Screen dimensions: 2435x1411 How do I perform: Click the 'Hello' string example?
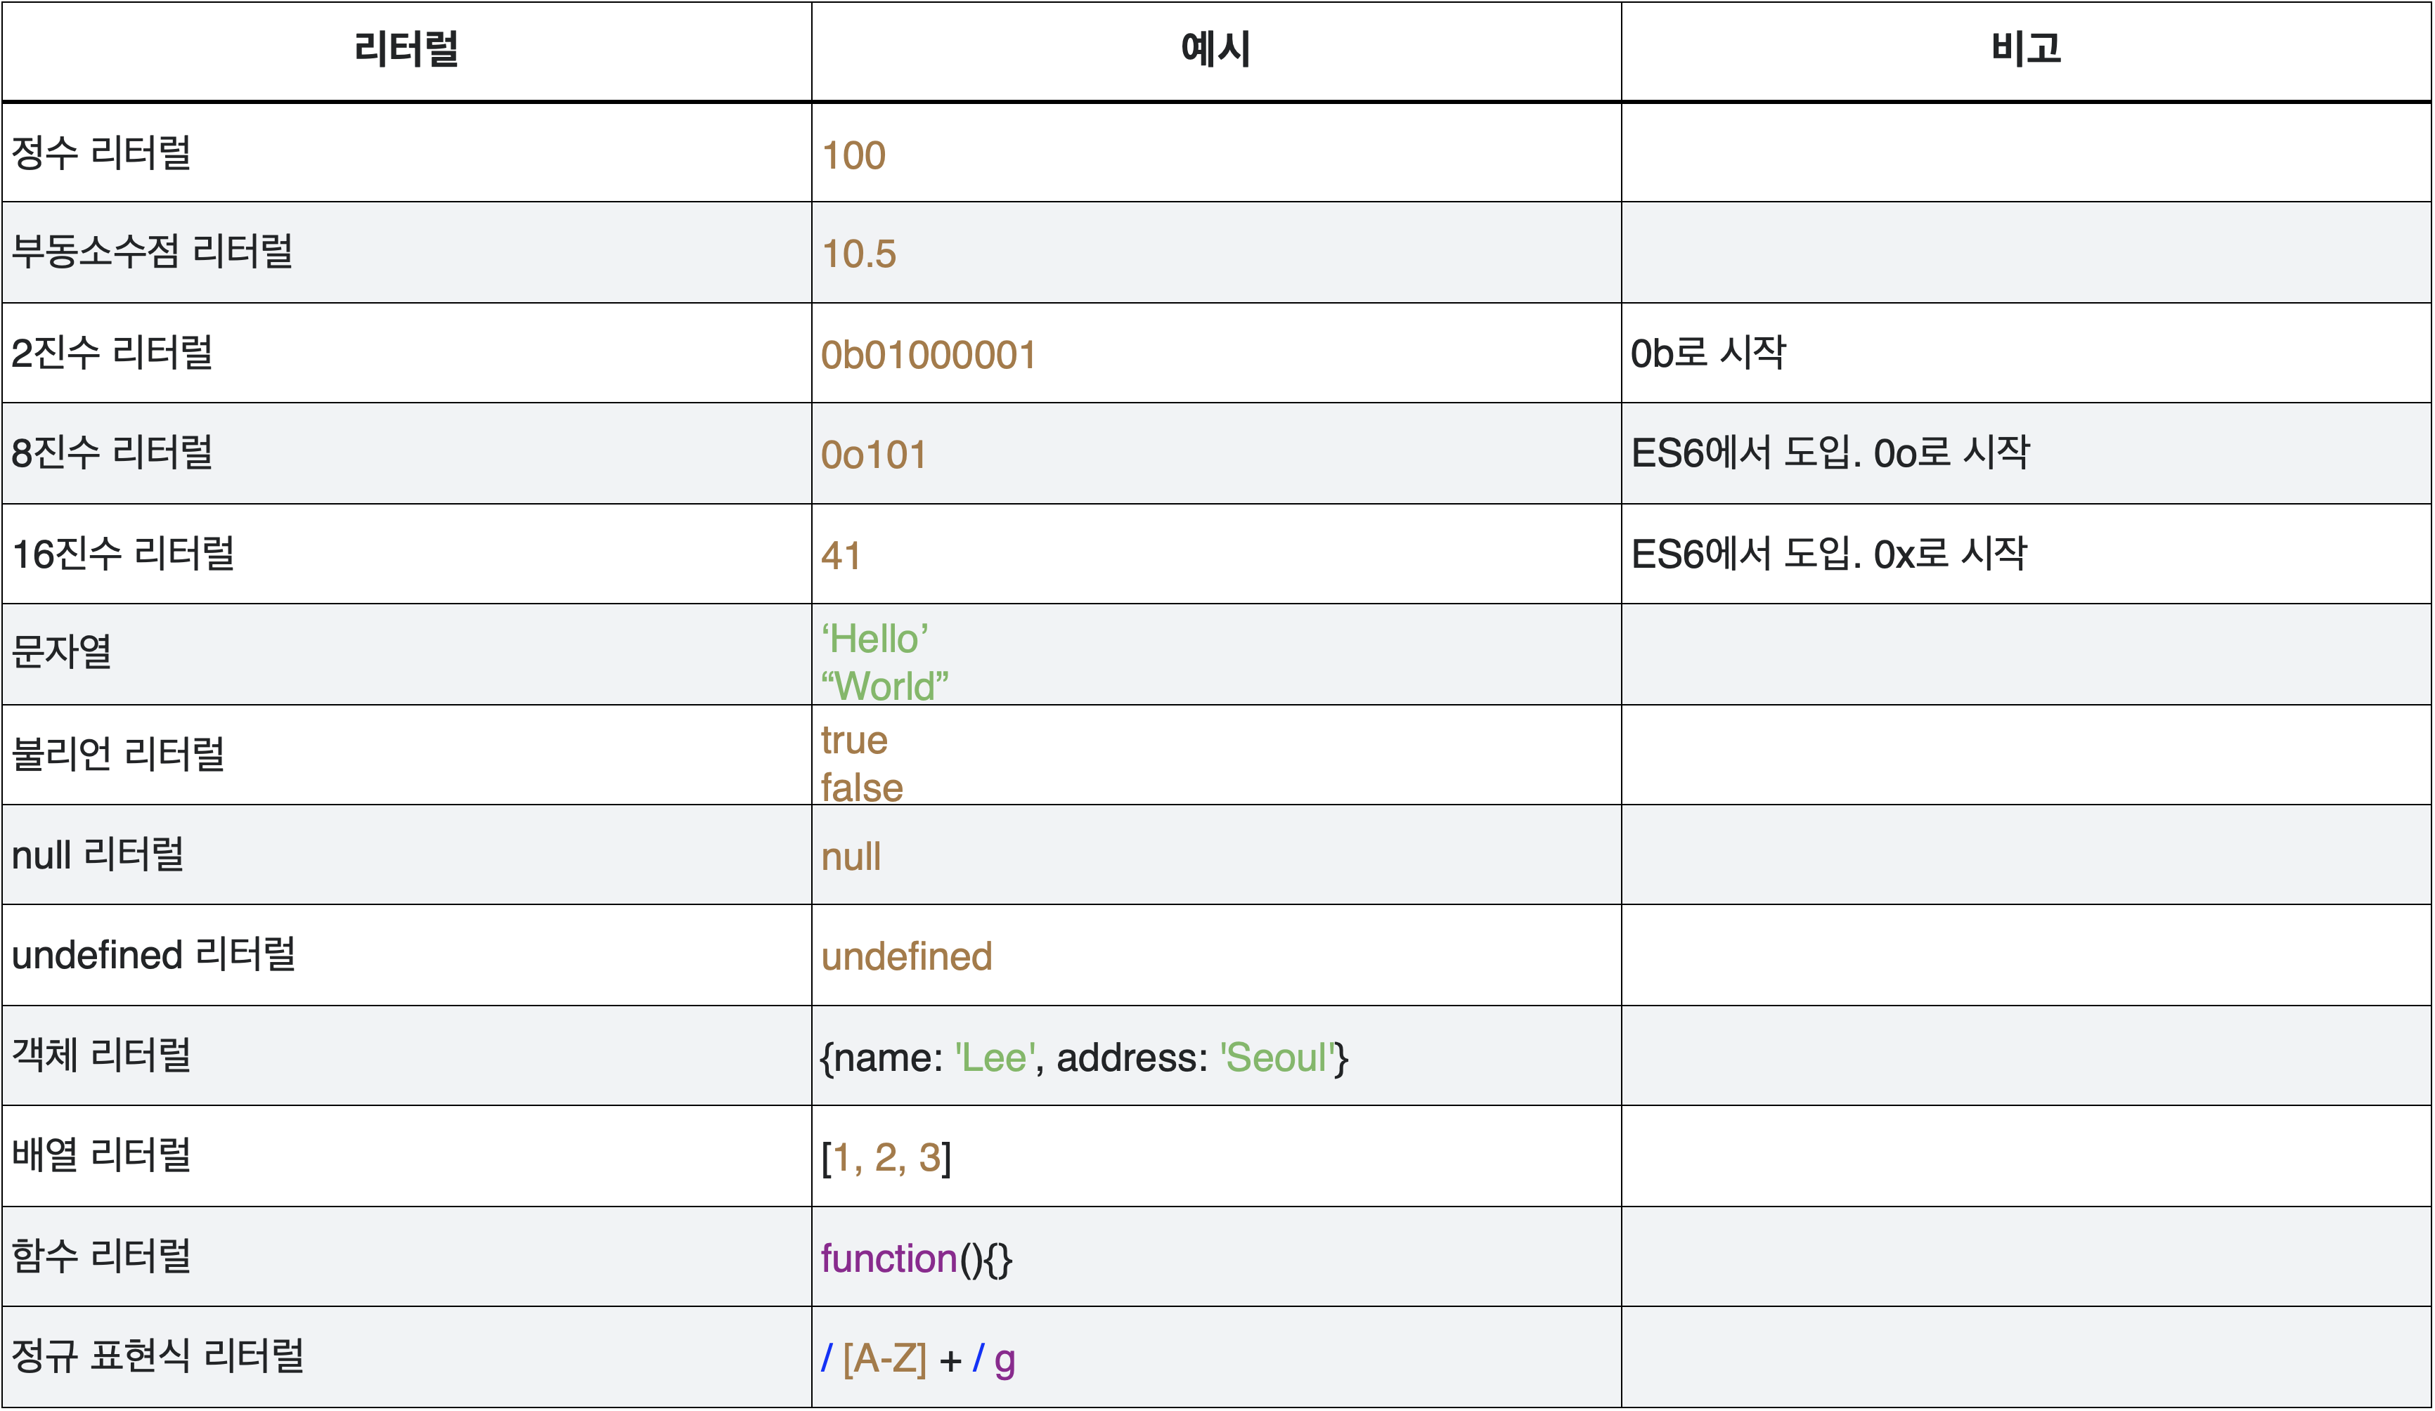[x=874, y=639]
